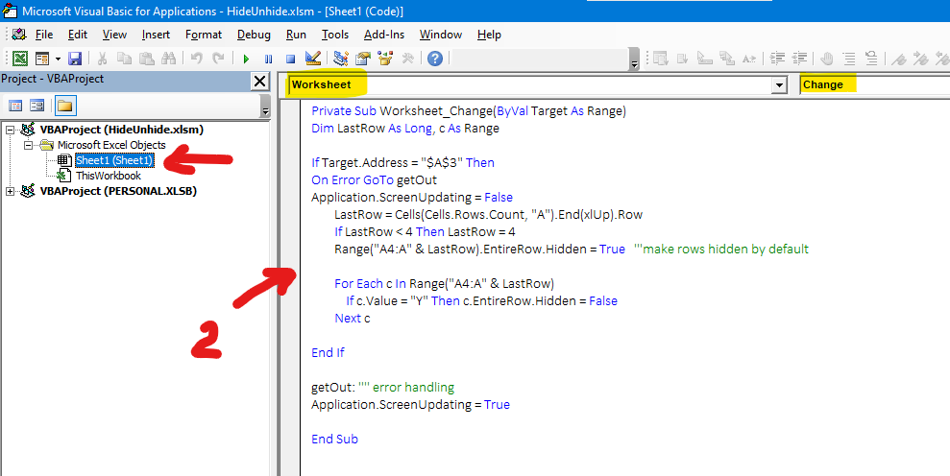Select Sheet1 (Sheet1) in project tree
This screenshot has width=950, height=476.
[x=114, y=160]
